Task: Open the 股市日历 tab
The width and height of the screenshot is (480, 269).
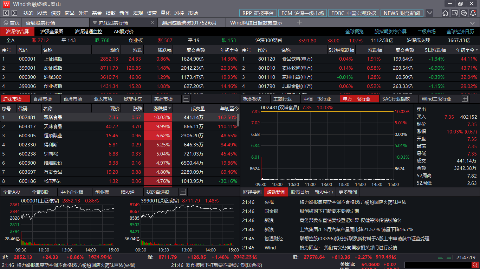Action: click(300, 192)
